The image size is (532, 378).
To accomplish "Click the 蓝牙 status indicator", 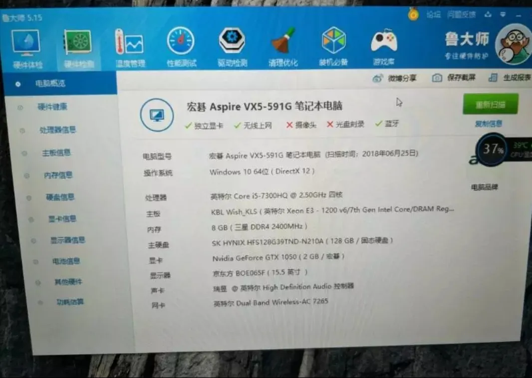I will pos(387,124).
